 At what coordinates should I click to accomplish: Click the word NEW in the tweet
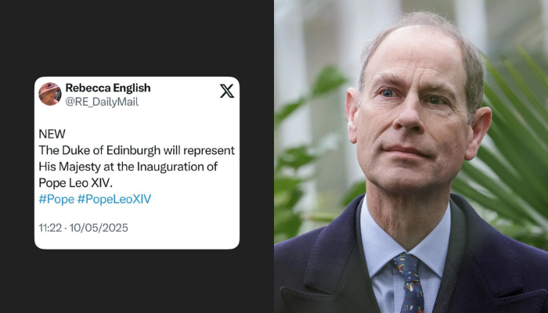pyautogui.click(x=52, y=134)
